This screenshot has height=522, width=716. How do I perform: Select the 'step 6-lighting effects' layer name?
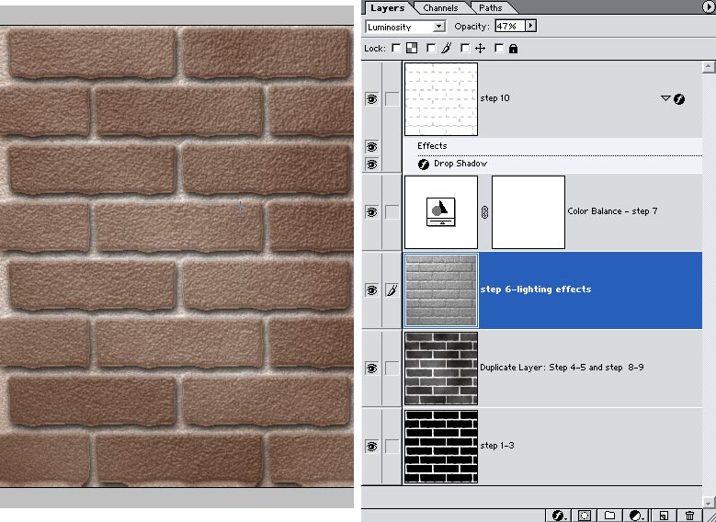[536, 289]
